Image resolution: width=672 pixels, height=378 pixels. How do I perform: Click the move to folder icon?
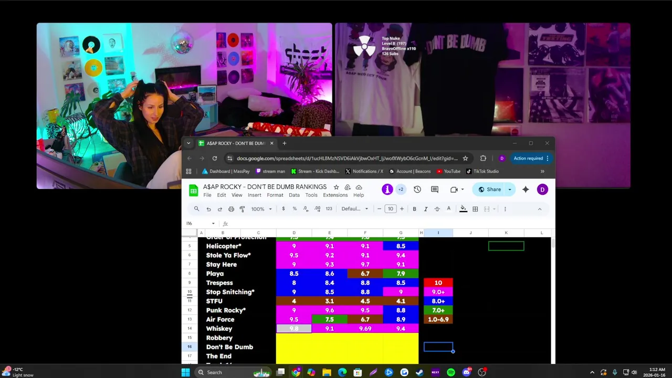[348, 187]
